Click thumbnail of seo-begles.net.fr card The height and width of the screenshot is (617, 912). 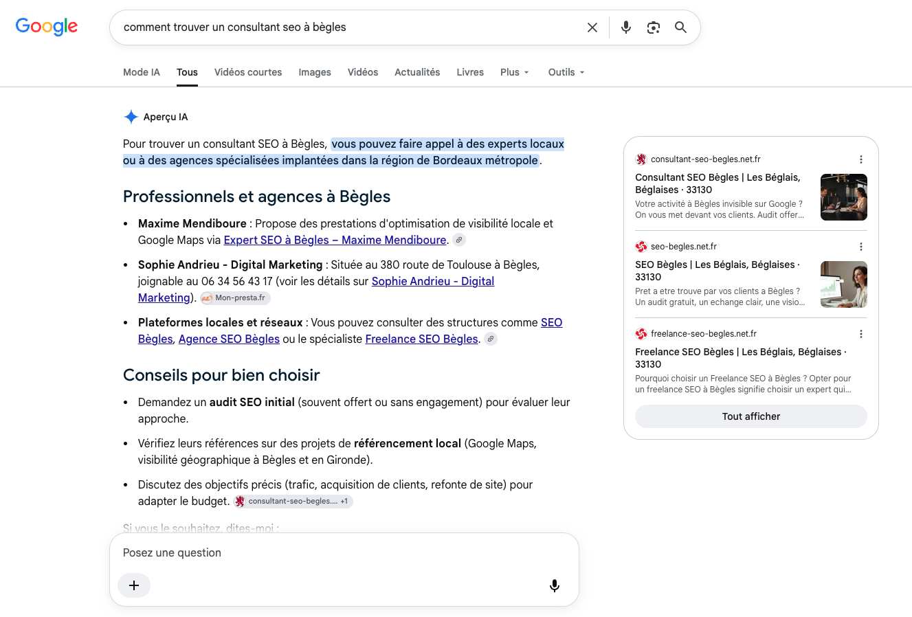pos(844,284)
